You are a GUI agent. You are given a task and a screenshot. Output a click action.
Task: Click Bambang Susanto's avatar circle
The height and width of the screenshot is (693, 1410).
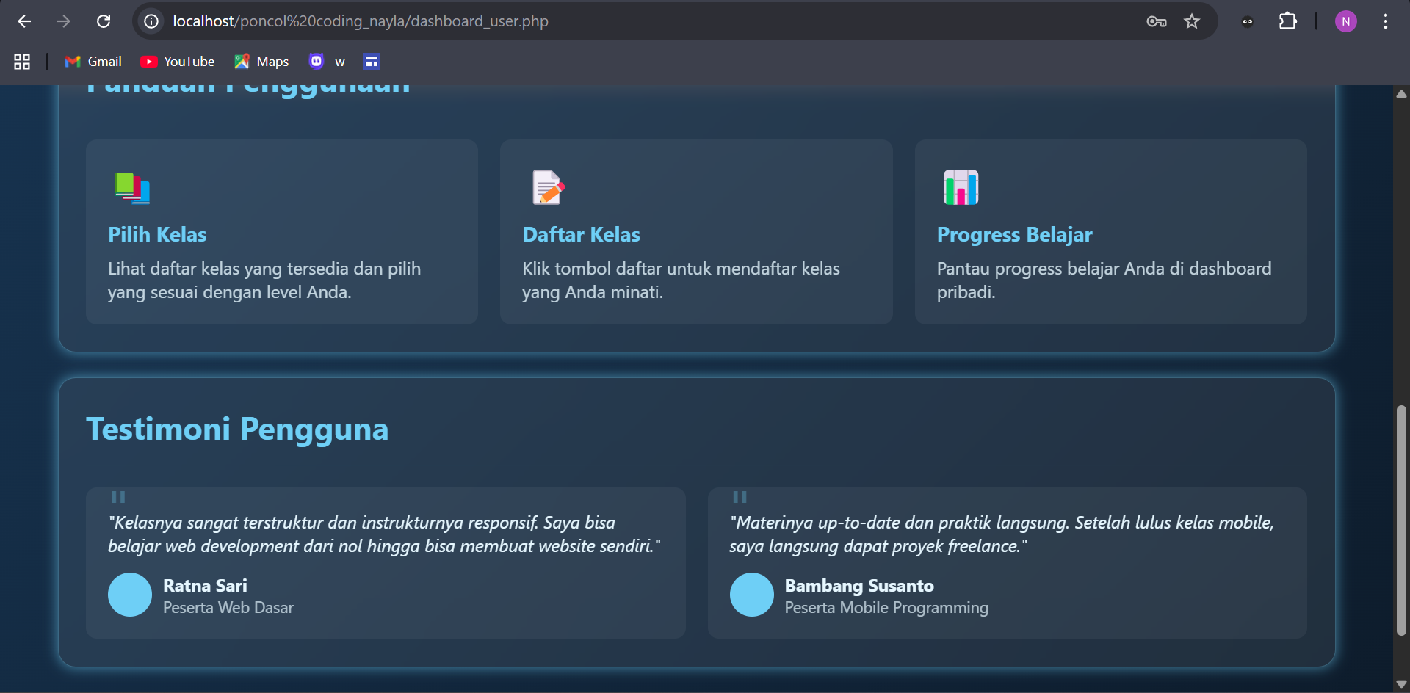point(751,595)
